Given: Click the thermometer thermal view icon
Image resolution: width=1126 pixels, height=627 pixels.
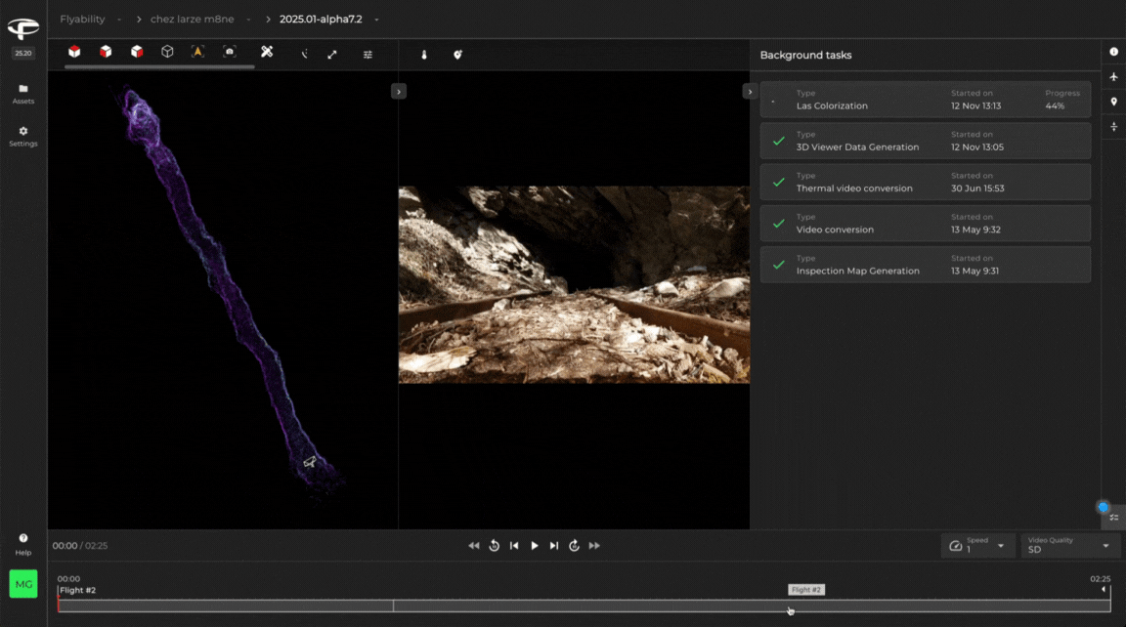Looking at the screenshot, I should [x=424, y=55].
